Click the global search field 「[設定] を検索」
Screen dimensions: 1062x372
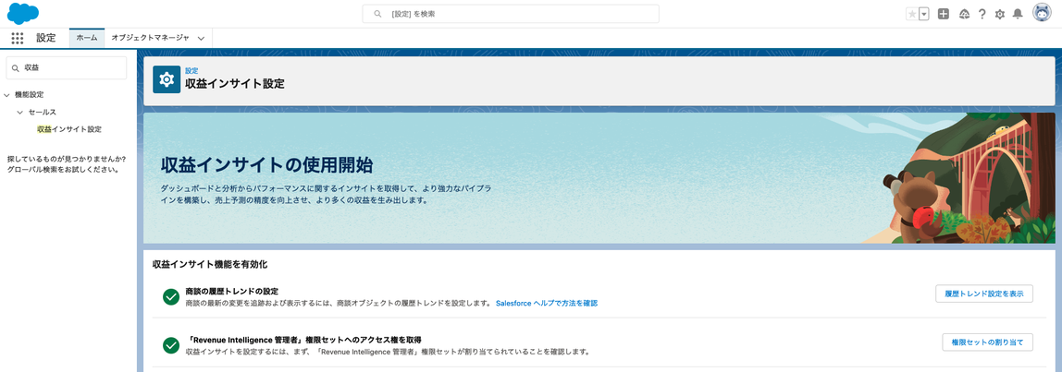(x=511, y=14)
